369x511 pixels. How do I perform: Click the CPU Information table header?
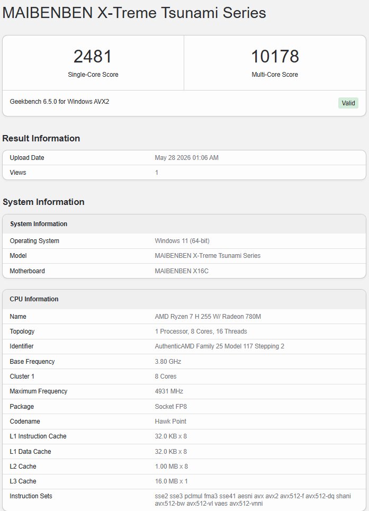click(34, 299)
